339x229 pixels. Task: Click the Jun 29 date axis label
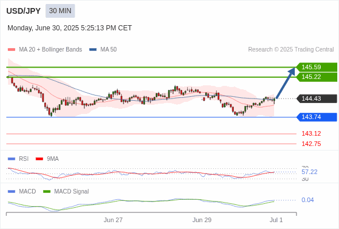202,220
